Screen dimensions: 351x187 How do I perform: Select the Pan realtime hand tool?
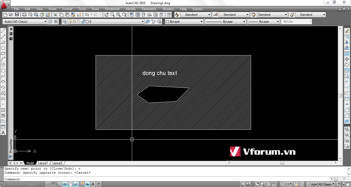coord(107,15)
